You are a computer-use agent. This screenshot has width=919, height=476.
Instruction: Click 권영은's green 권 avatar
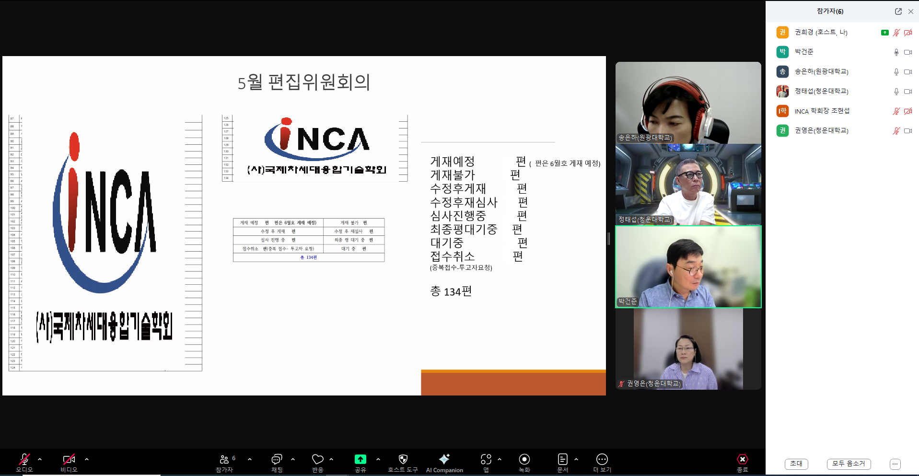point(782,130)
